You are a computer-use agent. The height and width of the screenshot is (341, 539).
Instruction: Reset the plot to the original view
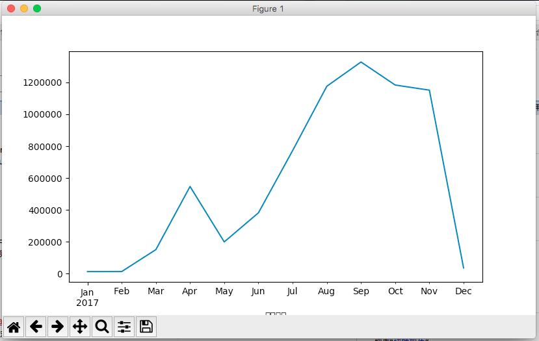(14, 327)
